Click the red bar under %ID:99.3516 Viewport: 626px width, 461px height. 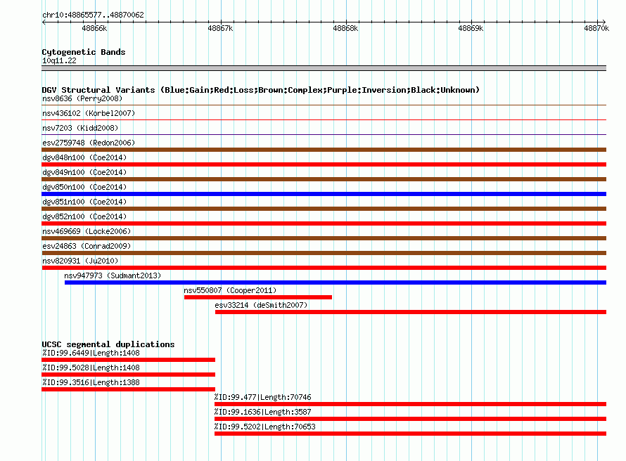coord(128,389)
